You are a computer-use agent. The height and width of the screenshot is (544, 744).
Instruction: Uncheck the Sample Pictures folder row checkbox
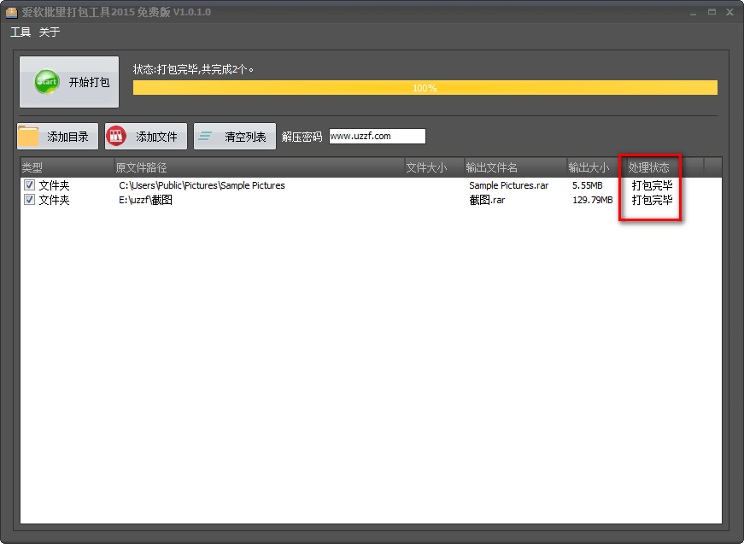(x=29, y=185)
